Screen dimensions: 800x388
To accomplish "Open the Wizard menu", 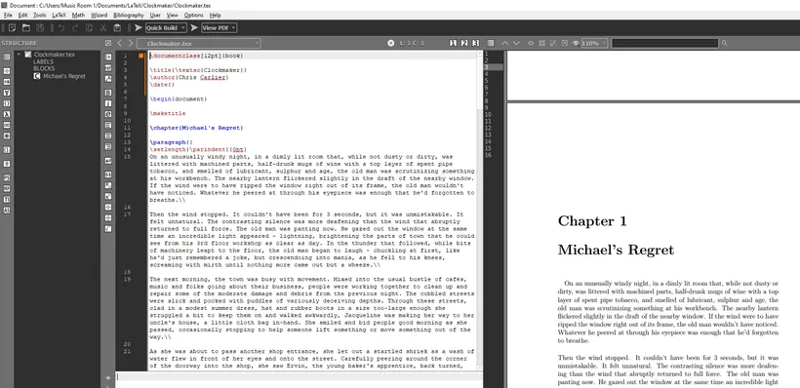I will point(99,16).
